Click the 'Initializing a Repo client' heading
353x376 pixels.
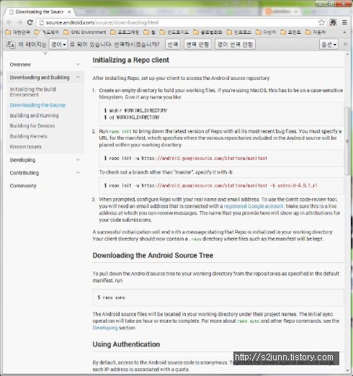(131, 60)
